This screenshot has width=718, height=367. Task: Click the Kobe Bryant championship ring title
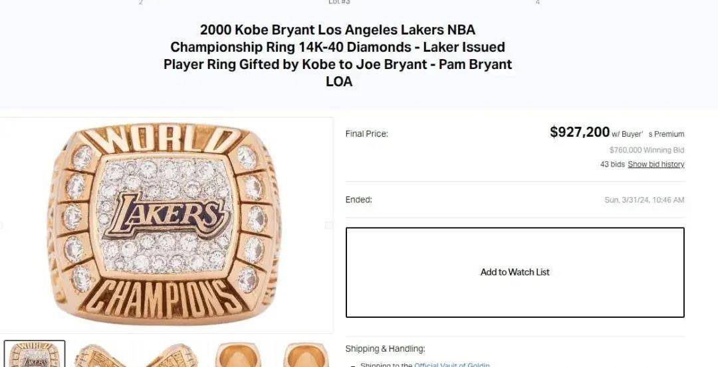[338, 55]
